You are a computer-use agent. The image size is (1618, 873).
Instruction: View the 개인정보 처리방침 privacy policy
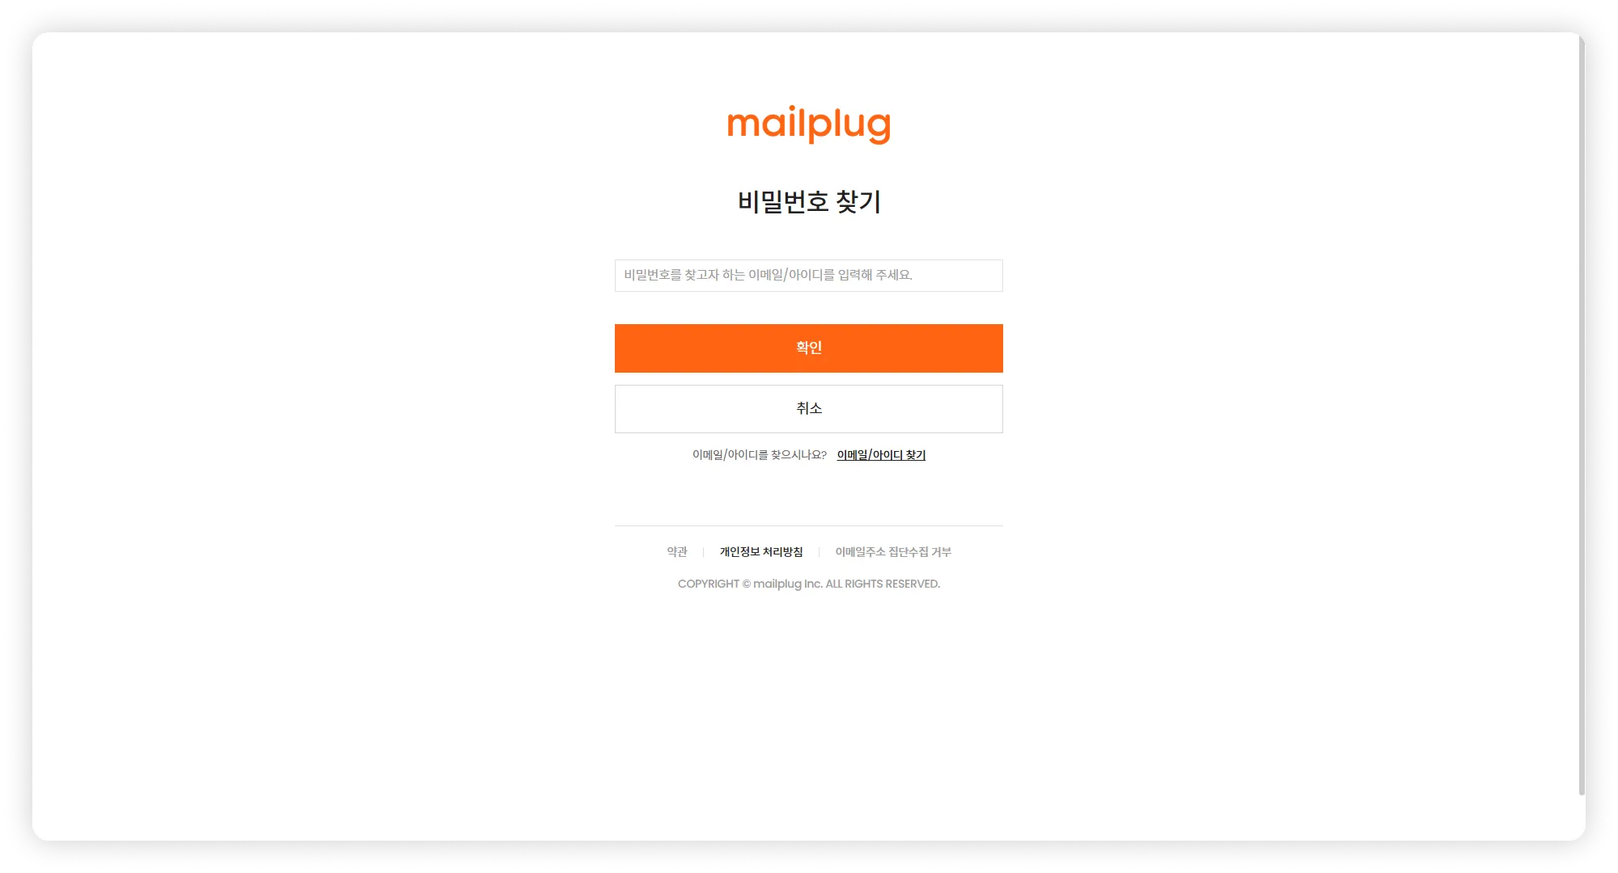[x=761, y=552]
